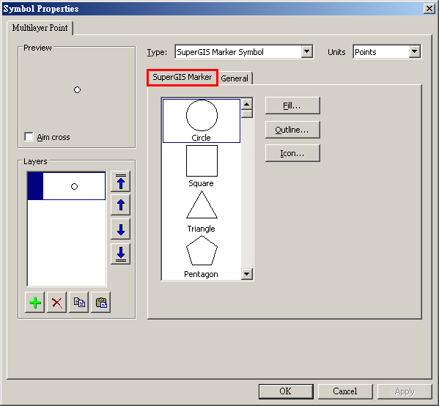Open the Type dropdown list

coord(307,51)
